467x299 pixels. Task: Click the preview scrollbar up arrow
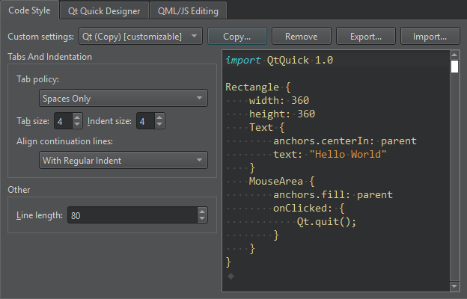[x=454, y=55]
